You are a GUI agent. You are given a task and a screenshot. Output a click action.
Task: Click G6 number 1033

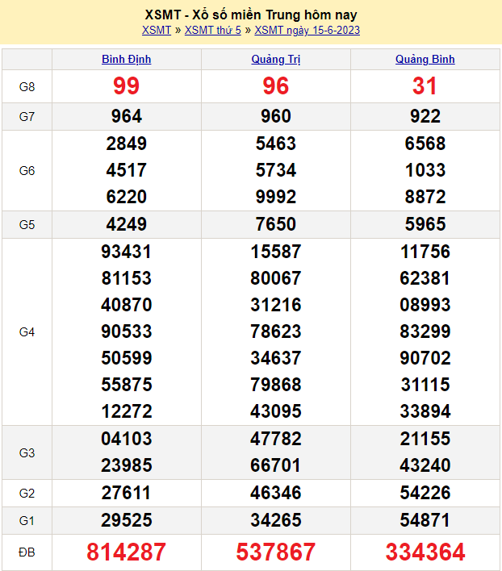coord(425,170)
